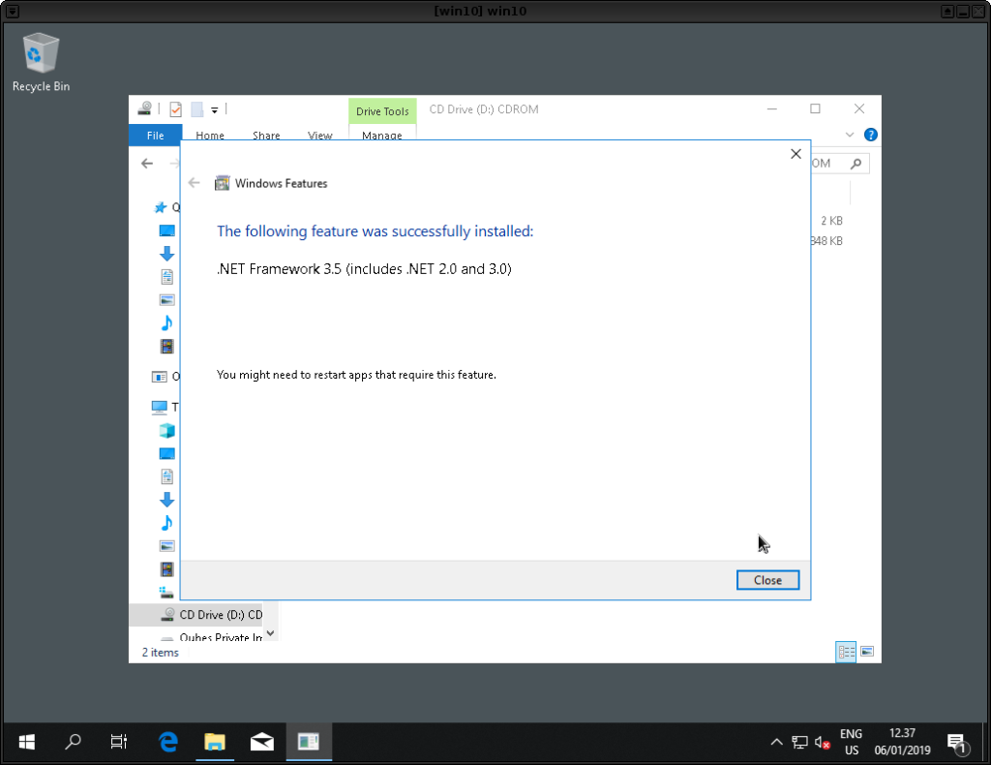Screen dimensions: 991x765
Task: Click the Windows Features taskbar icon
Action: (309, 742)
